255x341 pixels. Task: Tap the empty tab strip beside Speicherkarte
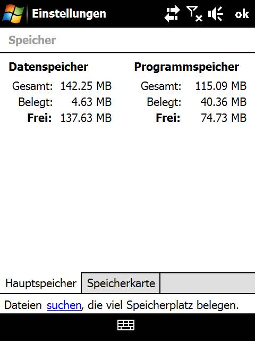tap(208, 283)
